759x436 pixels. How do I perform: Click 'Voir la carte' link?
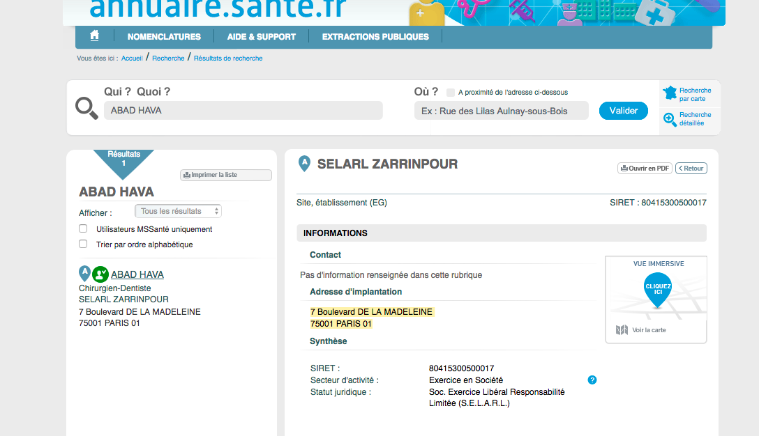(649, 330)
